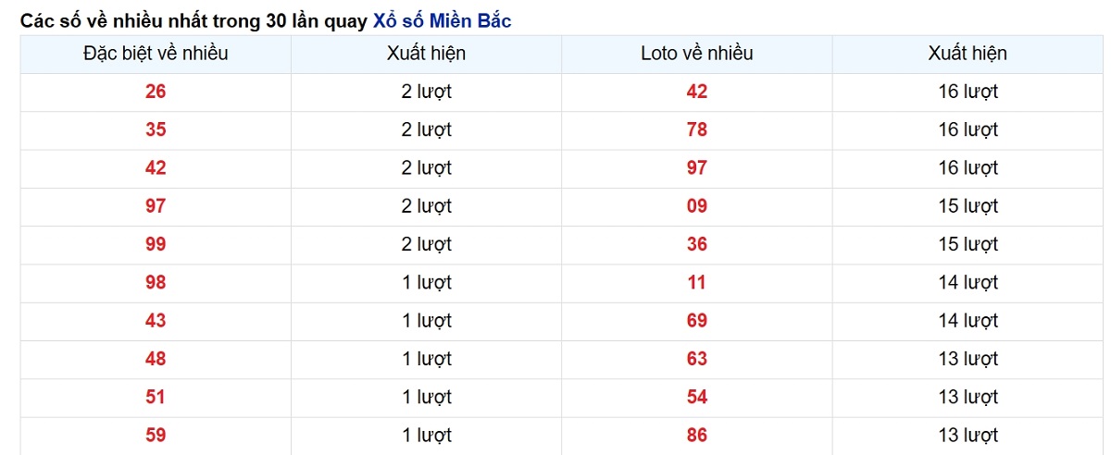Image resolution: width=1111 pixels, height=455 pixels.
Task: Select special number 59
Action: pyautogui.click(x=156, y=435)
